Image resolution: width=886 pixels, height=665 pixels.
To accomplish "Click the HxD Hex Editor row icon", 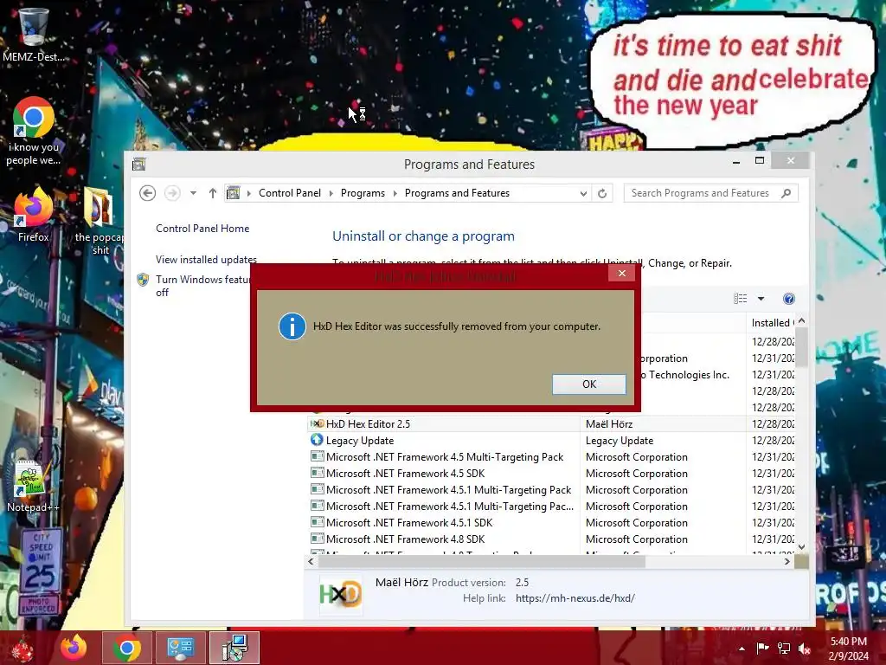I will [317, 423].
